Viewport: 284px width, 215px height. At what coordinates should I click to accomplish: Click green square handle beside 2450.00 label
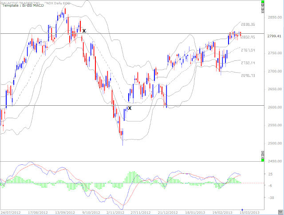pos(263,160)
